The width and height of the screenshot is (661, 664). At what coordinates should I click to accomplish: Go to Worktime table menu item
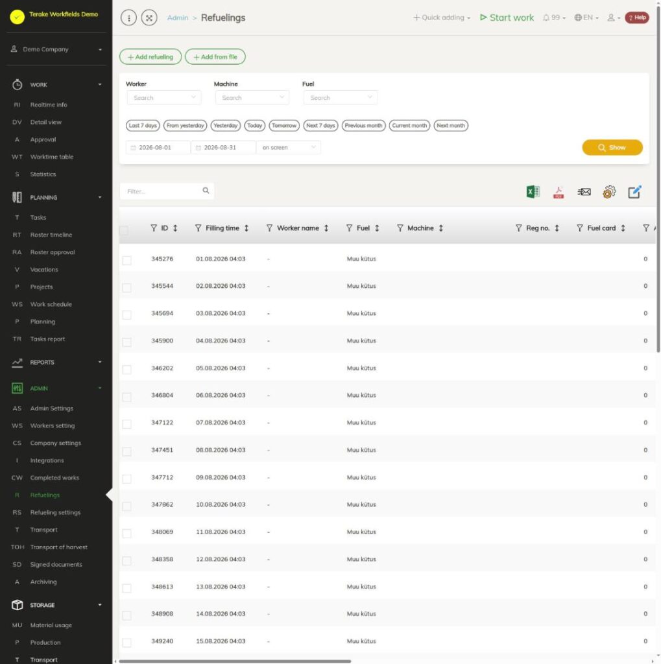tap(51, 157)
